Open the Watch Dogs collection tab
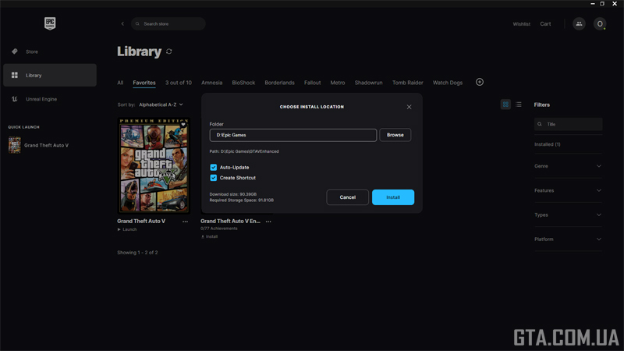The image size is (624, 351). coord(448,83)
